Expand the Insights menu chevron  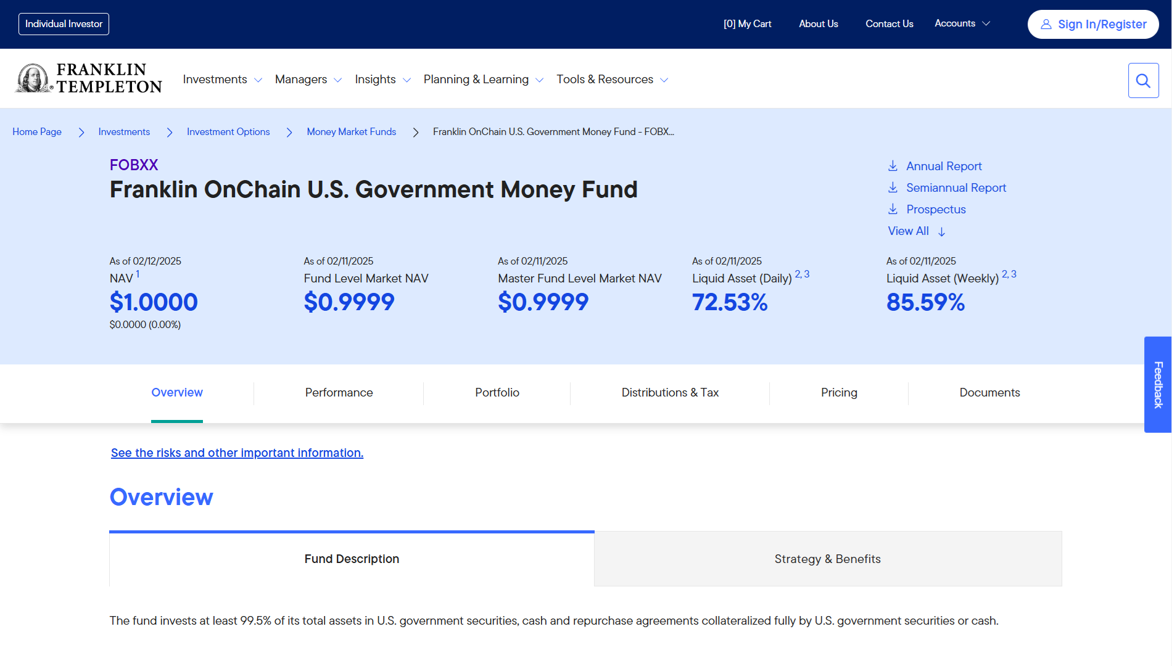[406, 80]
